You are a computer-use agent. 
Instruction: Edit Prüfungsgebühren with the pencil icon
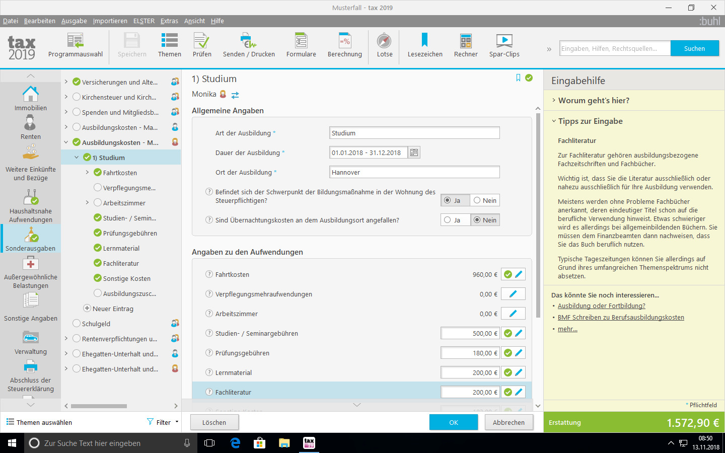click(x=519, y=353)
